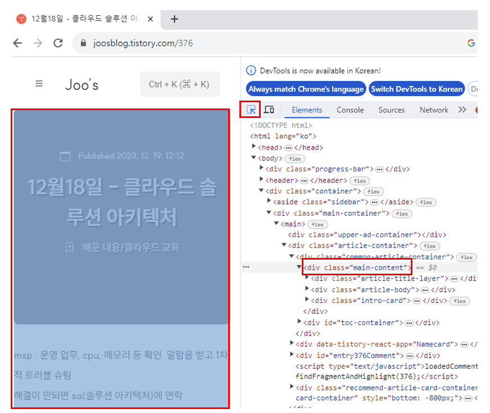Screen dimensions: 490x413
Task: Toggle flex badge on common-article-container
Action: click(x=466, y=257)
